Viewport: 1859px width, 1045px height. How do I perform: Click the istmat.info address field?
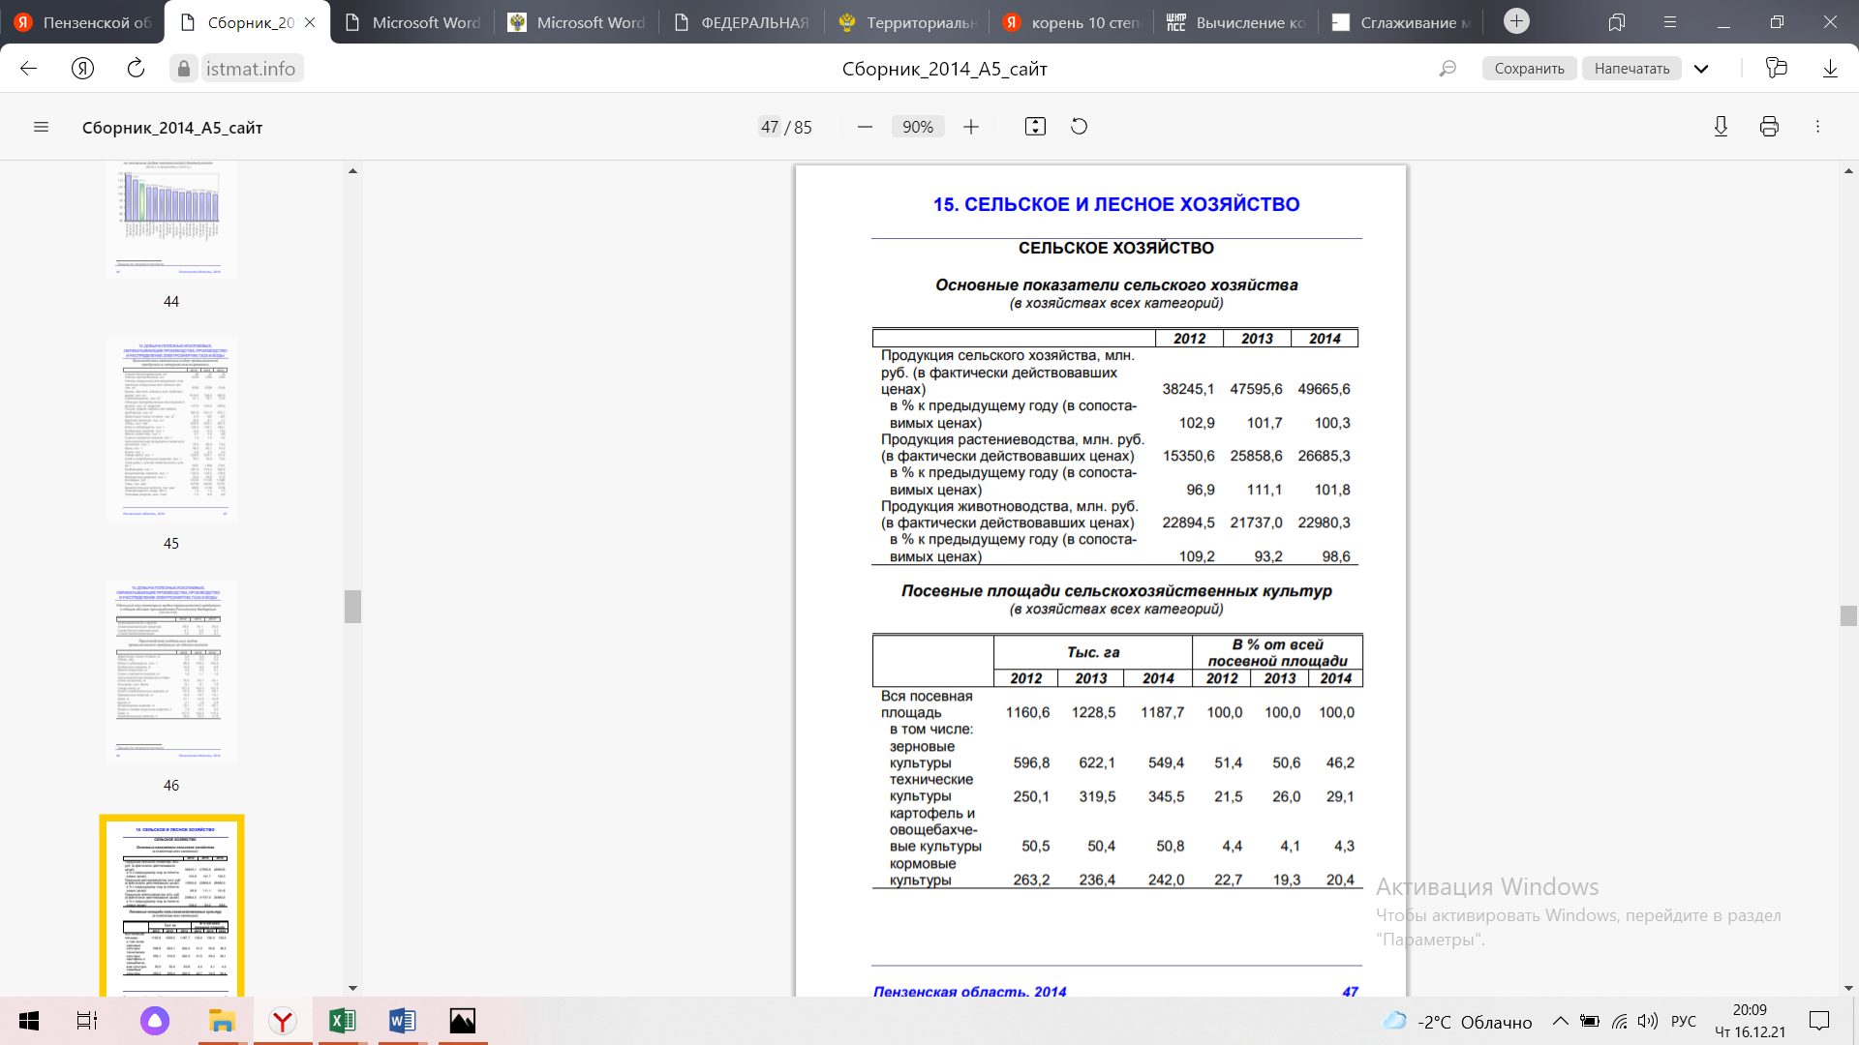click(252, 69)
